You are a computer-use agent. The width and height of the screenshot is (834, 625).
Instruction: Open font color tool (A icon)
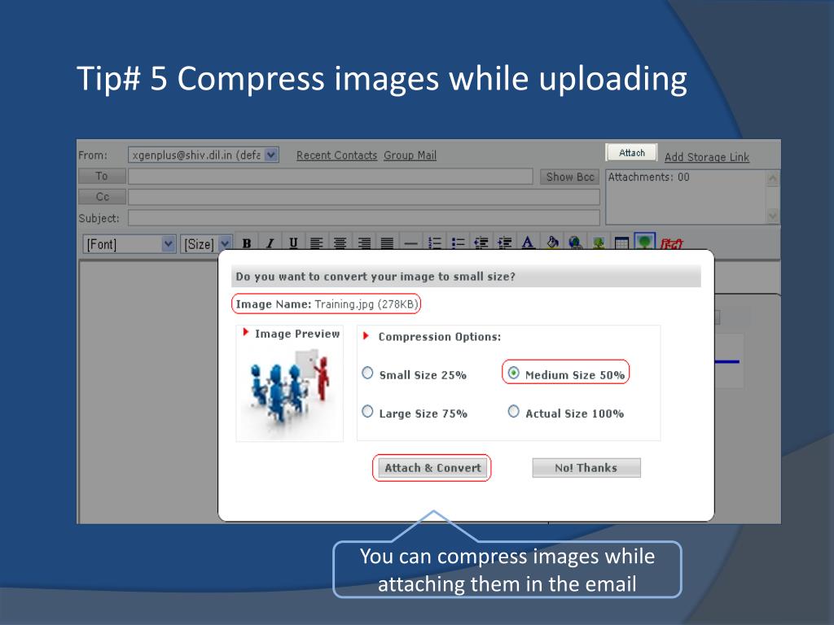click(x=528, y=243)
